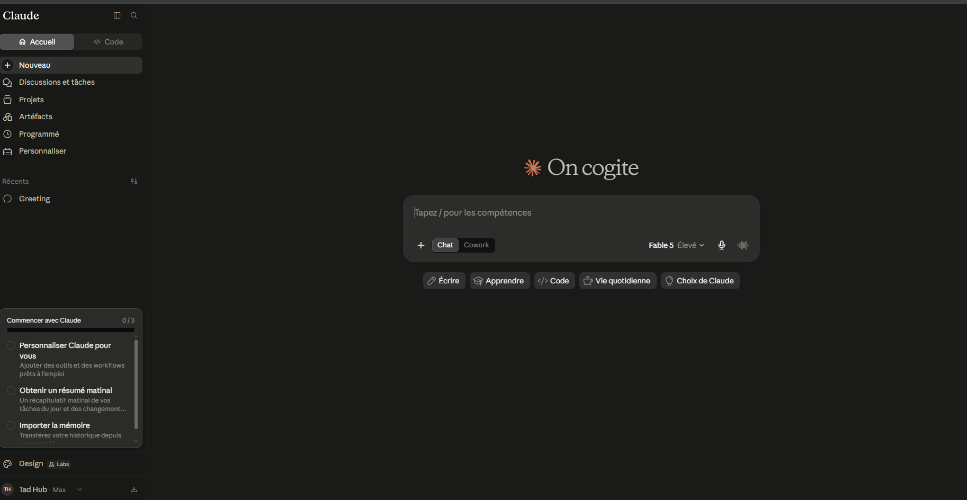
Task: Start voice mode with the waveform icon
Action: [x=743, y=245]
